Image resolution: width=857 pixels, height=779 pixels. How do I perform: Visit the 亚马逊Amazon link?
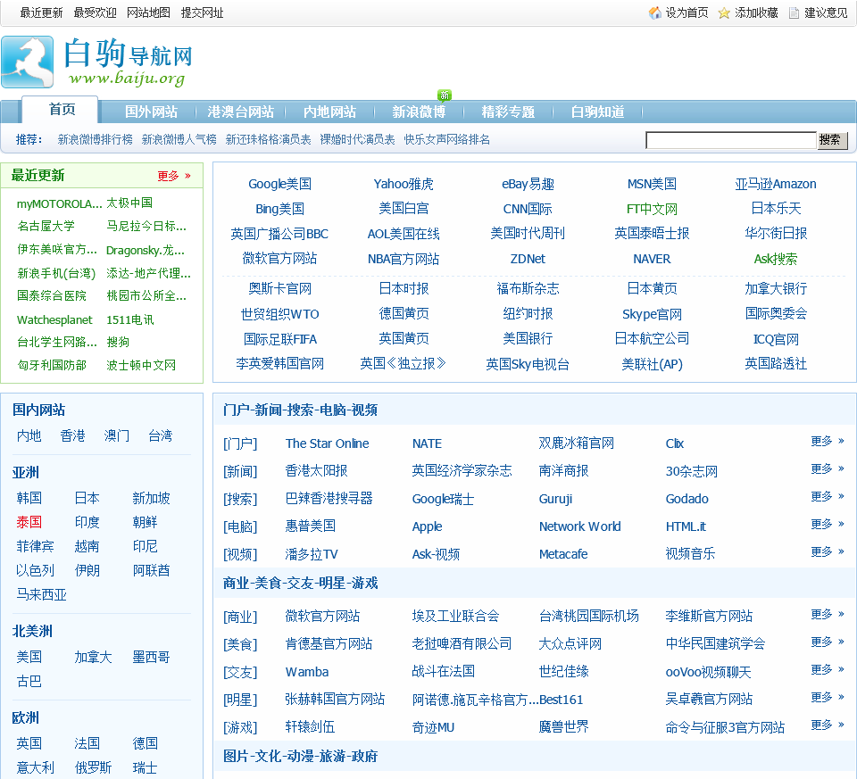[x=775, y=184]
